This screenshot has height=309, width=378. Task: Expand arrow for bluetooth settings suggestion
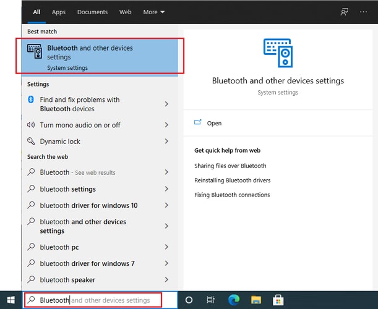pyautogui.click(x=166, y=189)
